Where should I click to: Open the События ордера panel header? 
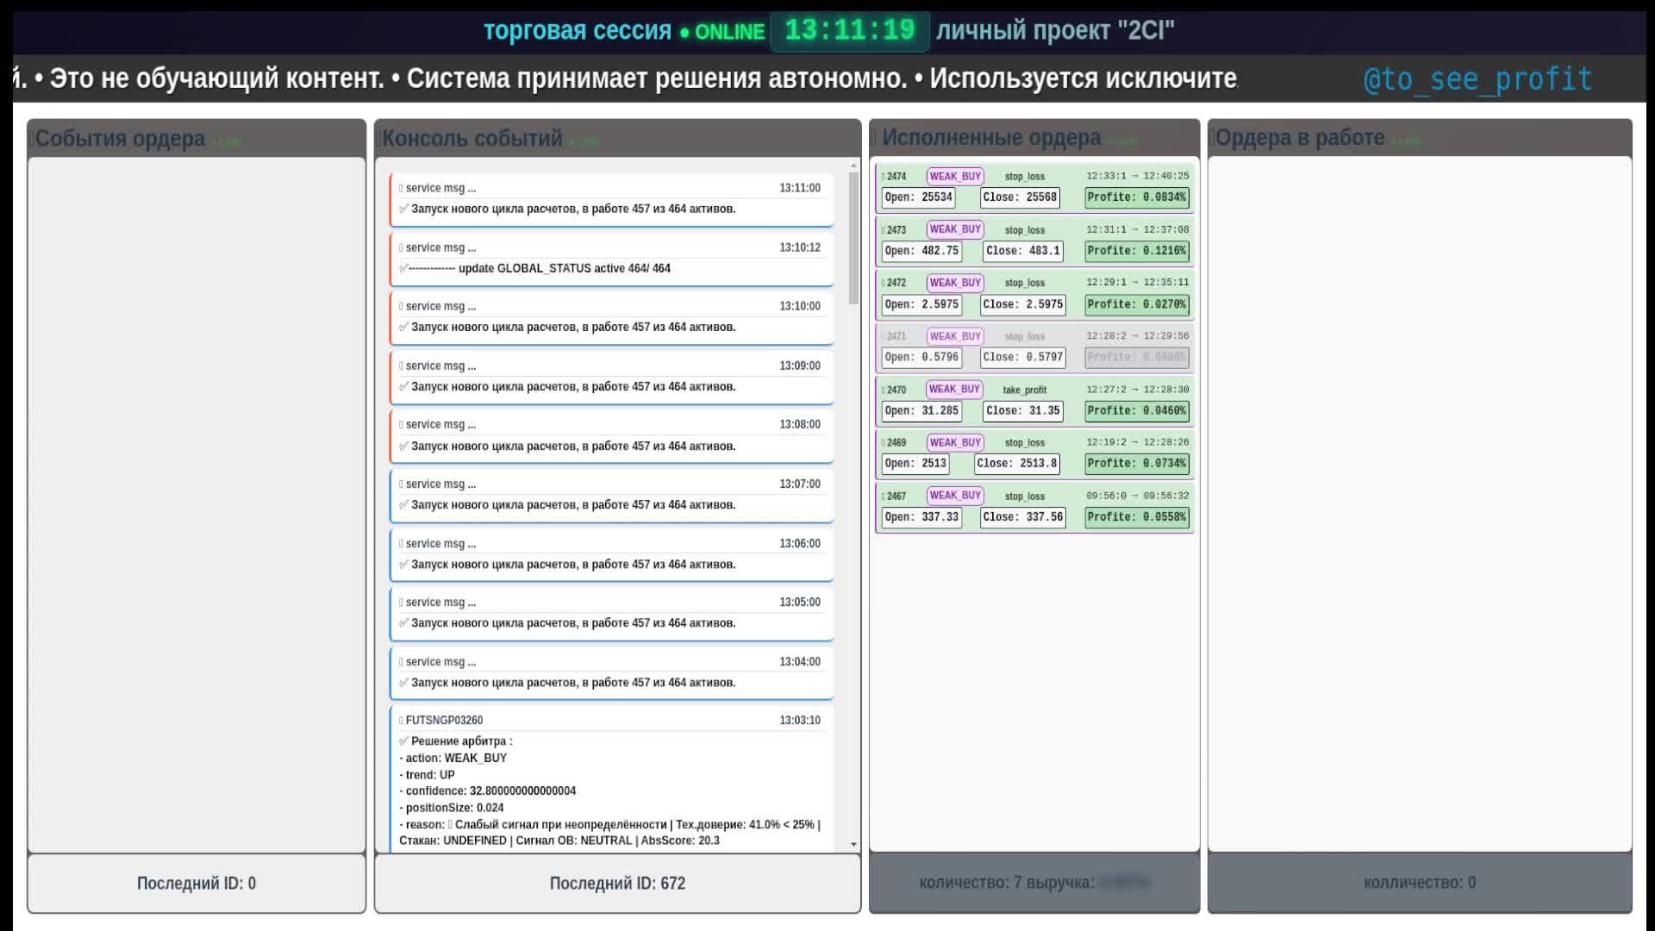(121, 139)
